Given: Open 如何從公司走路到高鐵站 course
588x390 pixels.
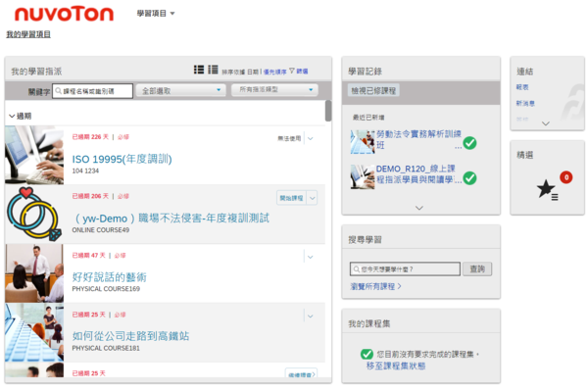Looking at the screenshot, I should [130, 336].
